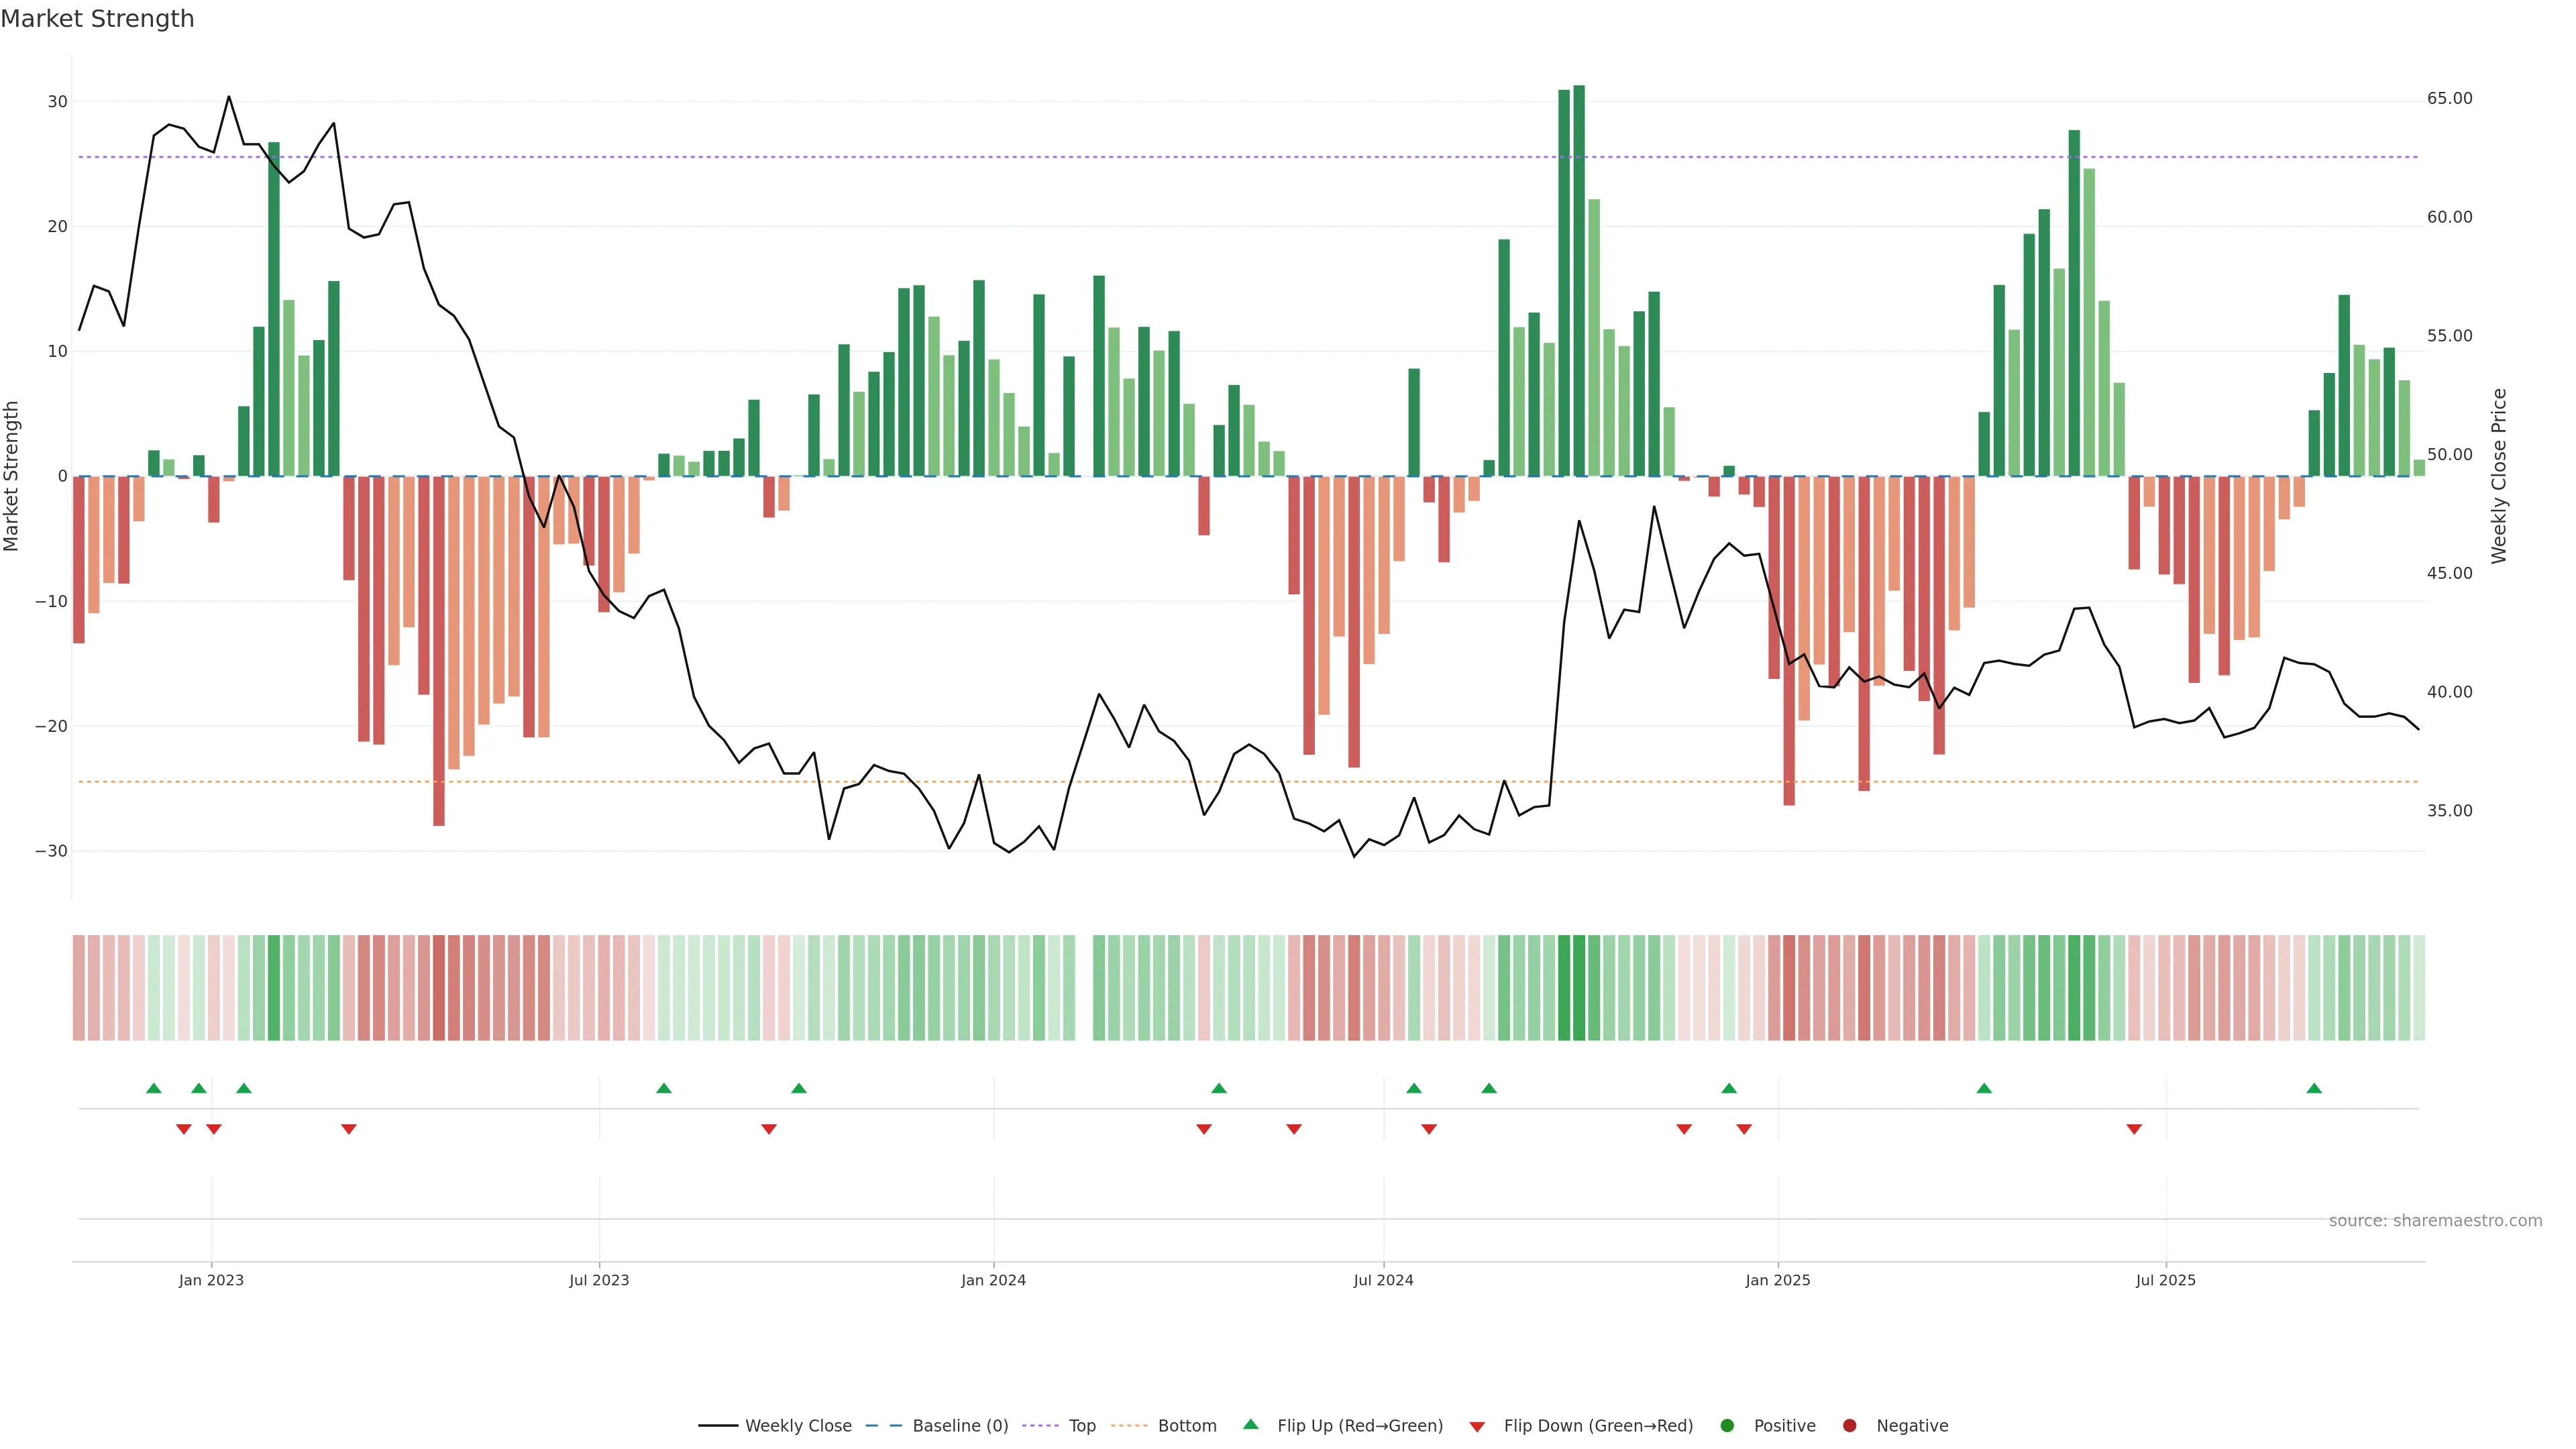Click the 65.00 right axis tick label
The width and height of the screenshot is (2576, 1449).
click(2449, 98)
